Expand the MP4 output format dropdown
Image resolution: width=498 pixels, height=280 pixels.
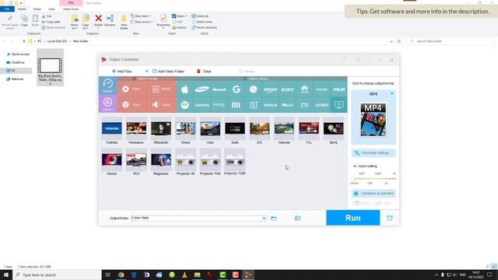coord(392,93)
